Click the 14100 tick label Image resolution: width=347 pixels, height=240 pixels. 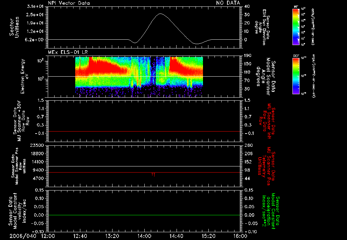[x=37, y=162]
